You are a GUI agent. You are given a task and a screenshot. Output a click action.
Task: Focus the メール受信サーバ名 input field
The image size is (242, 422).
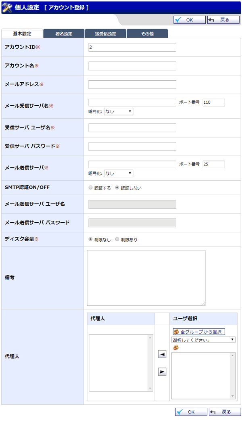click(132, 102)
